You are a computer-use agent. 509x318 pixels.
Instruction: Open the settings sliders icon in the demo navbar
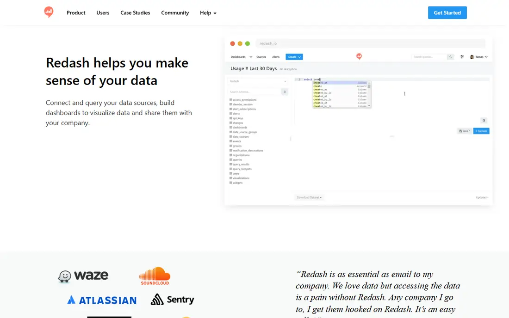[x=462, y=57]
